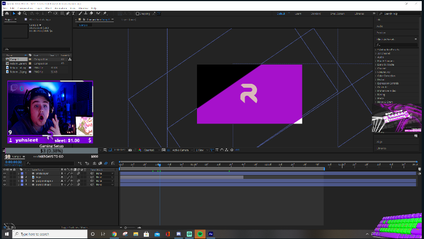The width and height of the screenshot is (424, 239).
Task: Open parent dropdown for white layer
Action: 104,173
